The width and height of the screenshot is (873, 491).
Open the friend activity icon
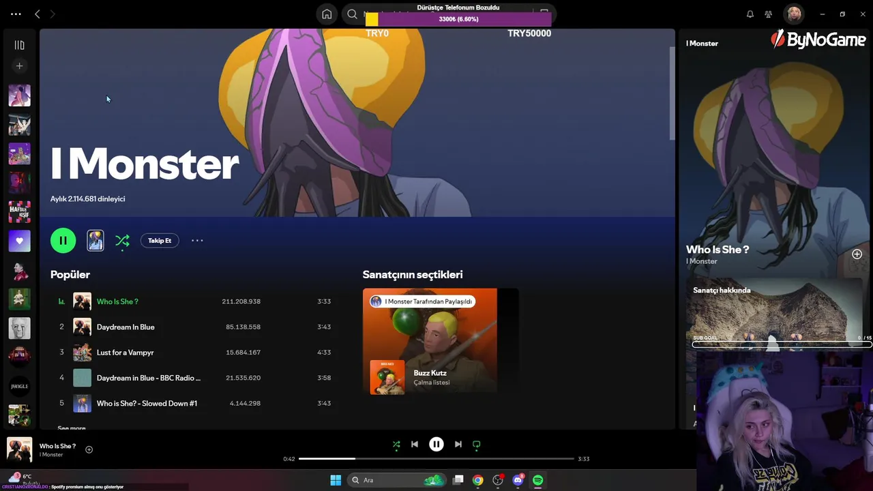[769, 14]
